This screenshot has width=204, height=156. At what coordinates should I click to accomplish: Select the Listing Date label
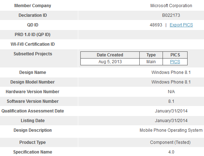[x=33, y=121]
